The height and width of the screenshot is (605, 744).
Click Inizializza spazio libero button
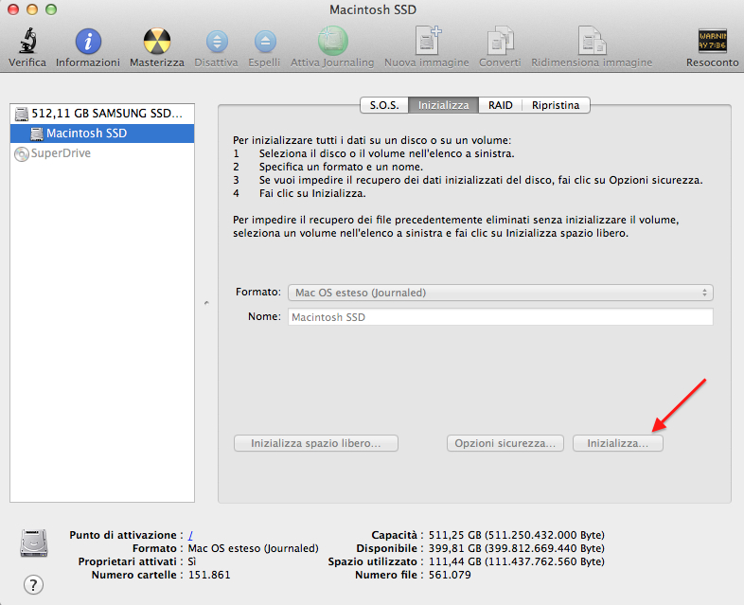[316, 443]
